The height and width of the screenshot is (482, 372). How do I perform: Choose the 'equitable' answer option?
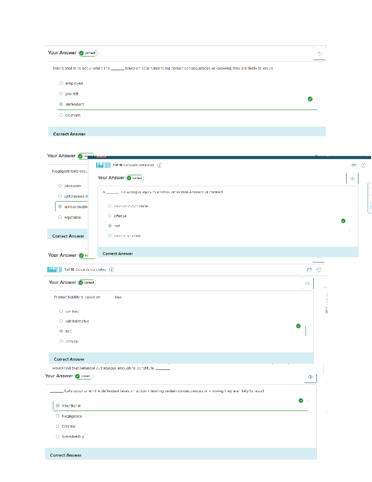60,217
